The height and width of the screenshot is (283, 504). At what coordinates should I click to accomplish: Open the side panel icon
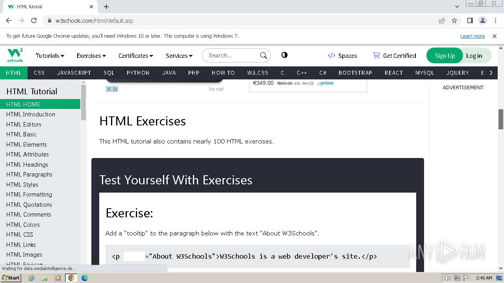pyautogui.click(x=470, y=20)
